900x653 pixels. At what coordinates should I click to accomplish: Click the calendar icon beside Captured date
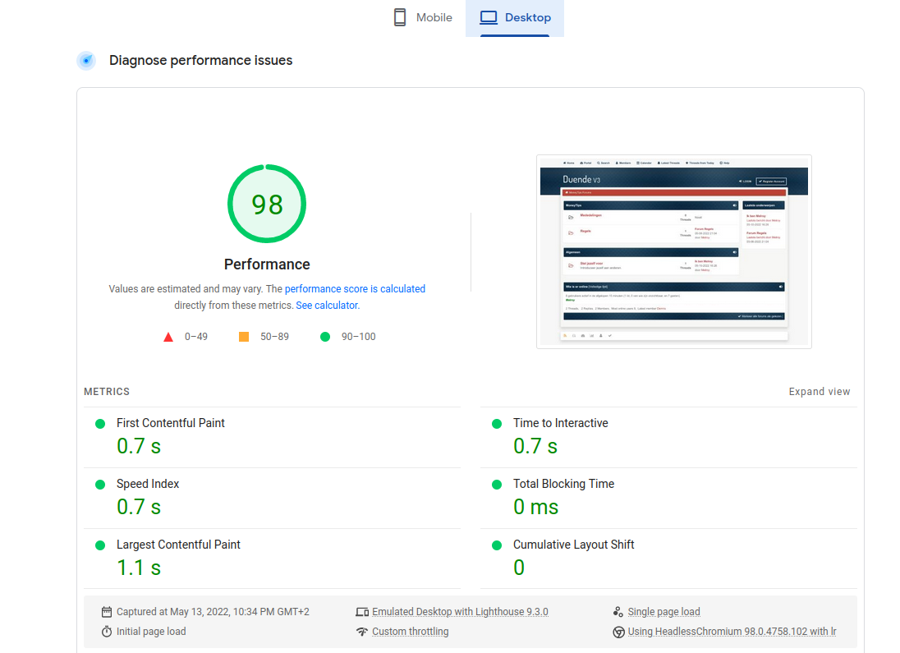click(107, 612)
